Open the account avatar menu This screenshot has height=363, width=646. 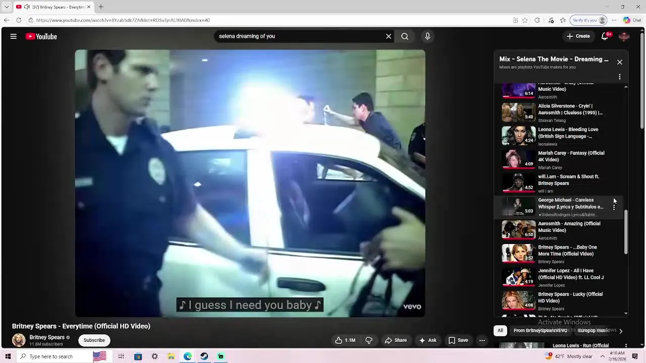coord(624,36)
